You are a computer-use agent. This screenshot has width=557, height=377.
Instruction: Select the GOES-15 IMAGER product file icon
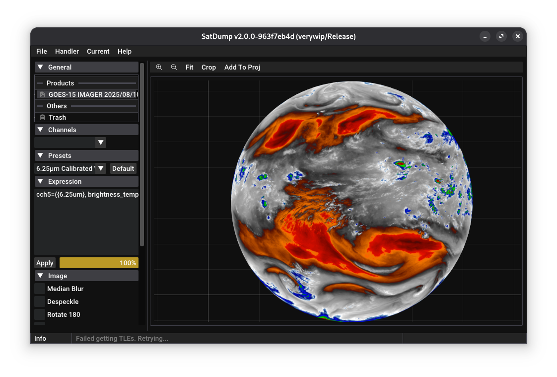[x=43, y=94]
